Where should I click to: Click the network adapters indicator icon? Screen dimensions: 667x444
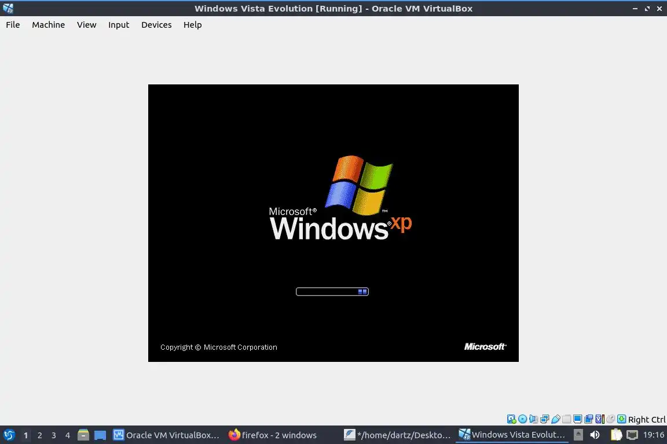coord(544,419)
